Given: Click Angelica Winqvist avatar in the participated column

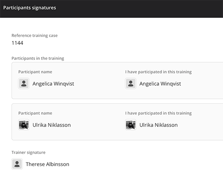Looking at the screenshot, I should (x=130, y=83).
